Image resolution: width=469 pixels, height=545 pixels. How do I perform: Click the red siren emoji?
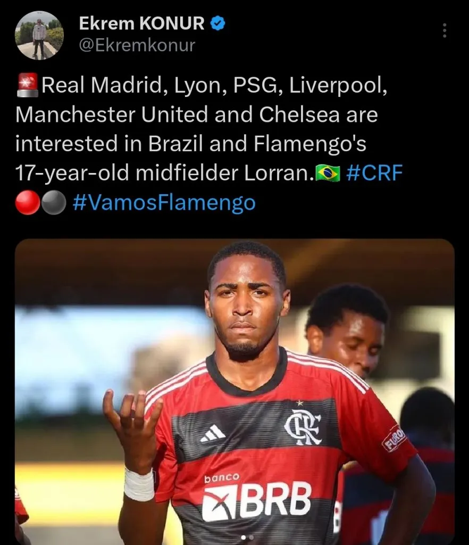28,85
